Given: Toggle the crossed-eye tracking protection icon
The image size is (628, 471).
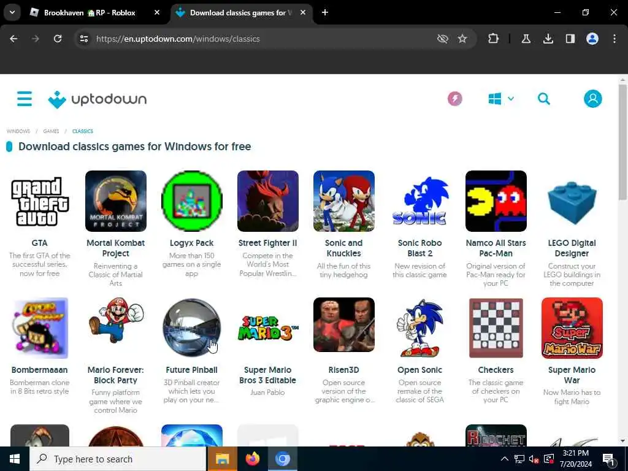Looking at the screenshot, I should (x=442, y=39).
